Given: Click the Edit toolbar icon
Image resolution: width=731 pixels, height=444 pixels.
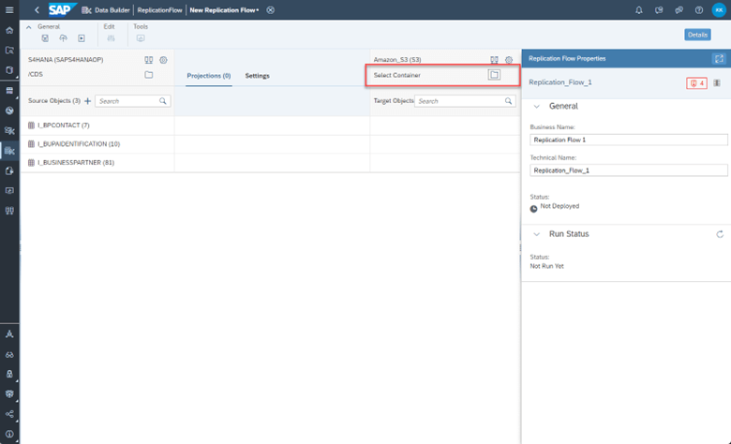Looking at the screenshot, I should 111,38.
